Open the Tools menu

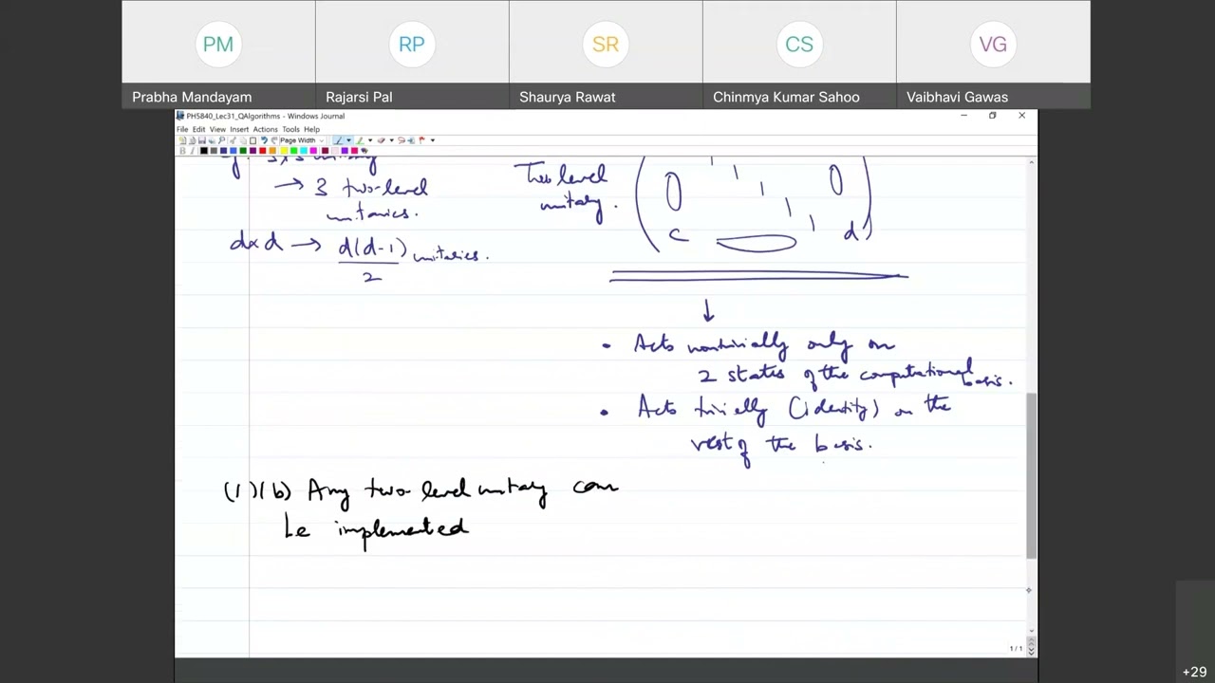tap(290, 129)
